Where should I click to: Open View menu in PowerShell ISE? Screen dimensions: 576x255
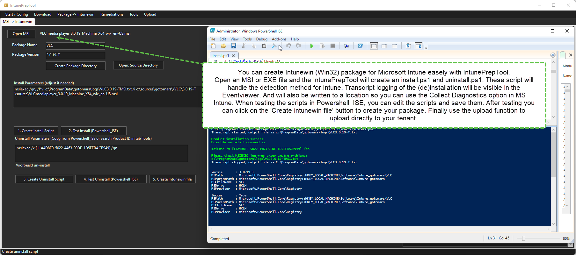pos(235,39)
